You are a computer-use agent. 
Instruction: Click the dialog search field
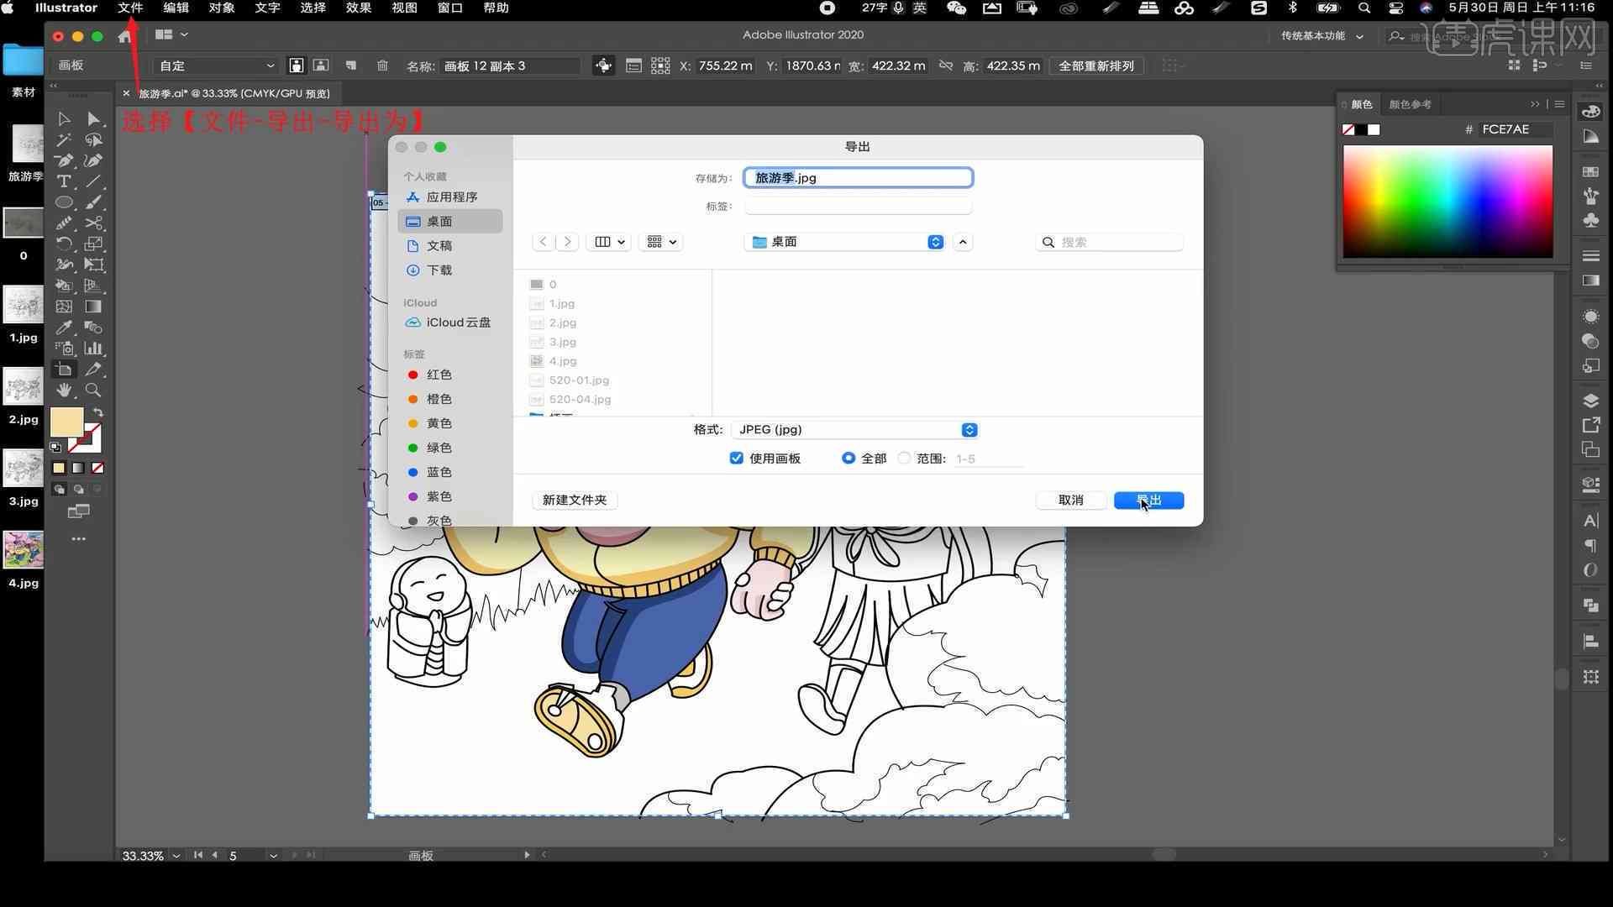click(1109, 242)
